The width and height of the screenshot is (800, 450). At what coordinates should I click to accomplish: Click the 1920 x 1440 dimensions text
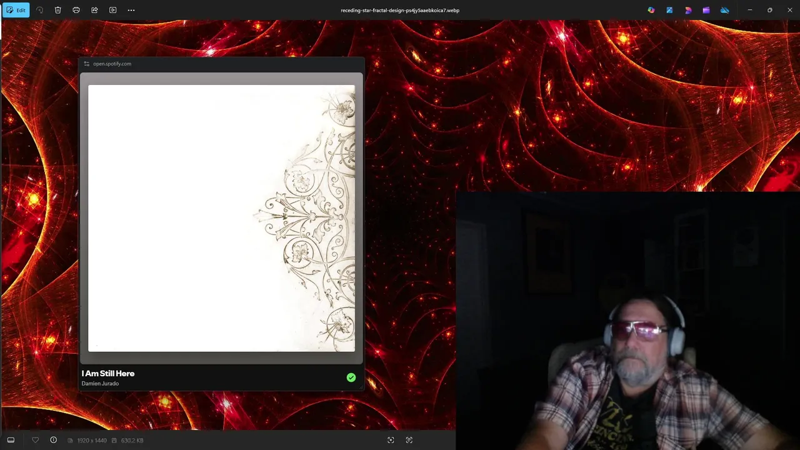(92, 441)
